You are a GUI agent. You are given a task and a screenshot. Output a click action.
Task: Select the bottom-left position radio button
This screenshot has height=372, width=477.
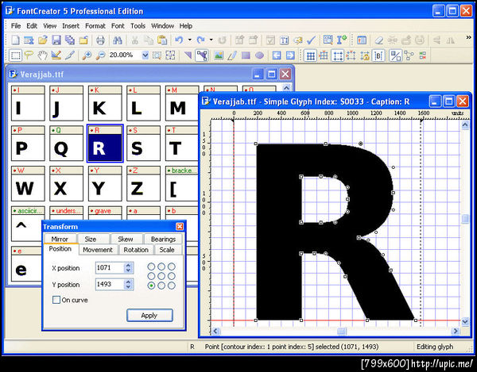point(151,286)
